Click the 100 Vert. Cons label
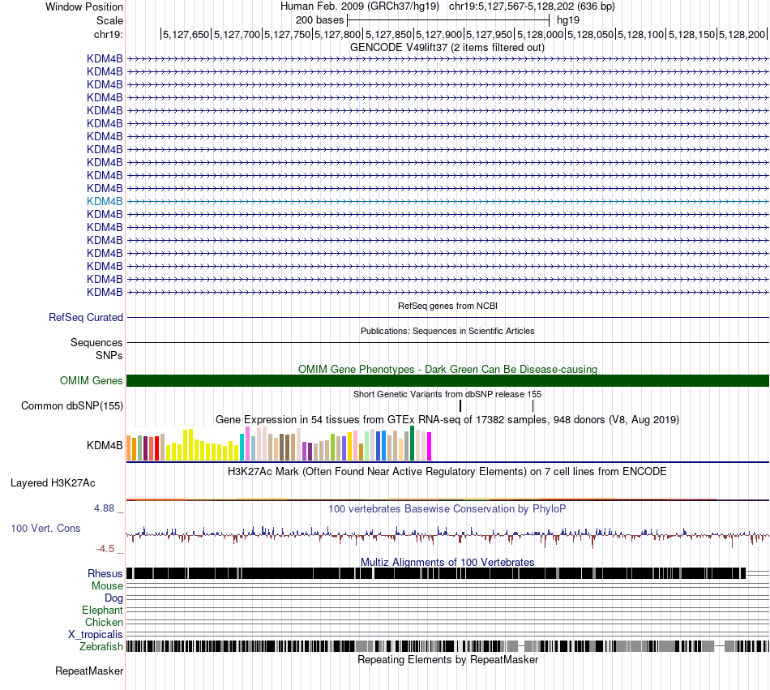The width and height of the screenshot is (770, 690). (45, 529)
